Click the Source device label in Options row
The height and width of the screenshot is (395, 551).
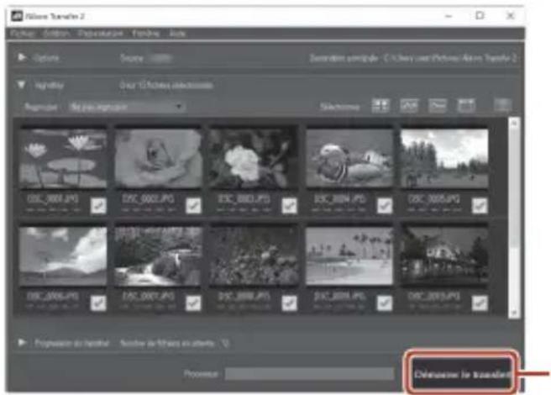click(x=146, y=58)
